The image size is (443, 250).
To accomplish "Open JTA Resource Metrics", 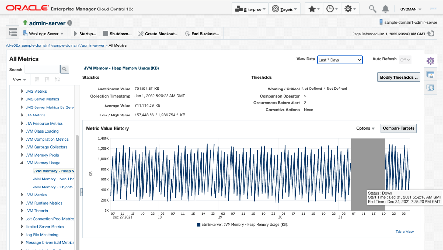I will tap(44, 123).
